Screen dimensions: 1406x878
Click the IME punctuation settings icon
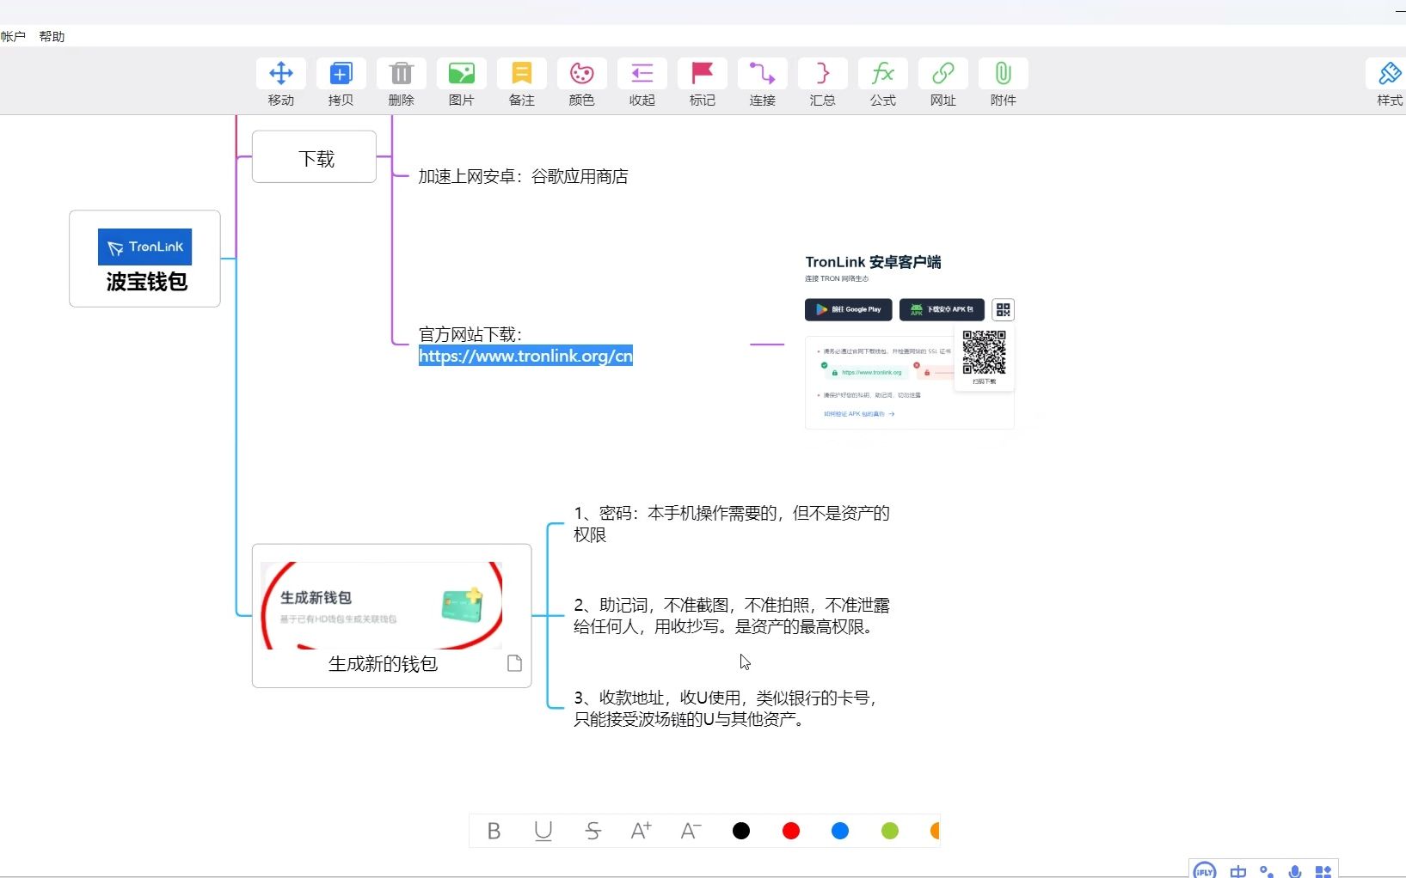pyautogui.click(x=1267, y=871)
